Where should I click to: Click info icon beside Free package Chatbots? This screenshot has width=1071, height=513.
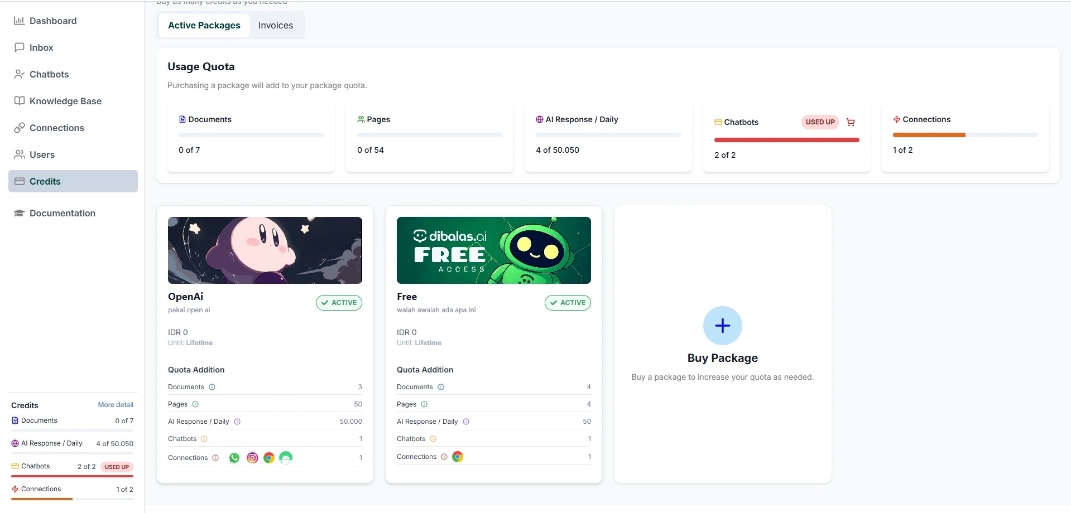coord(433,439)
